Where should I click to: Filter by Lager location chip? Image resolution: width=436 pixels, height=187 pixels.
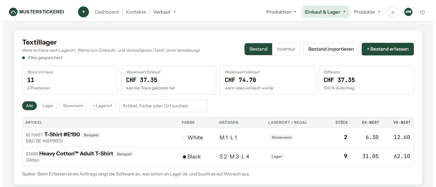48,106
